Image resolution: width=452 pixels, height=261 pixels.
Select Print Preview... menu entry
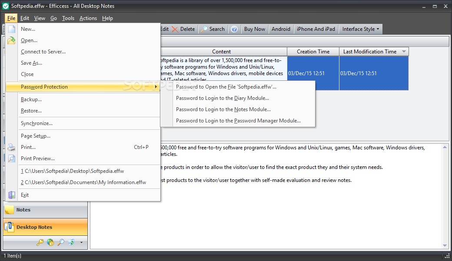coord(83,159)
